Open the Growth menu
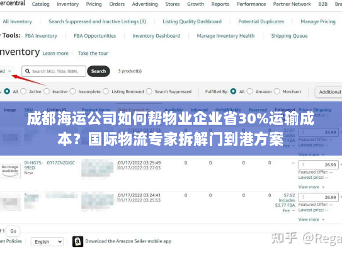The image size is (342, 257). (195, 4)
